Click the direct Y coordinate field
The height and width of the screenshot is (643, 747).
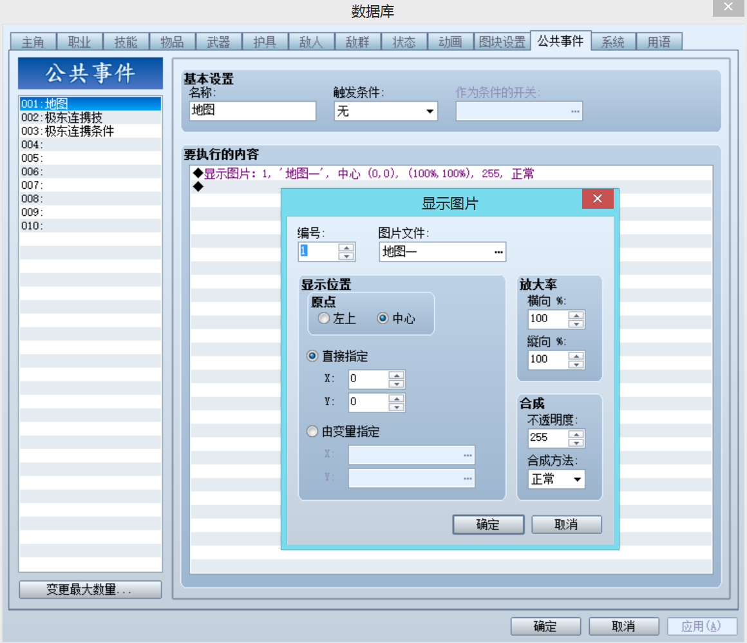368,402
